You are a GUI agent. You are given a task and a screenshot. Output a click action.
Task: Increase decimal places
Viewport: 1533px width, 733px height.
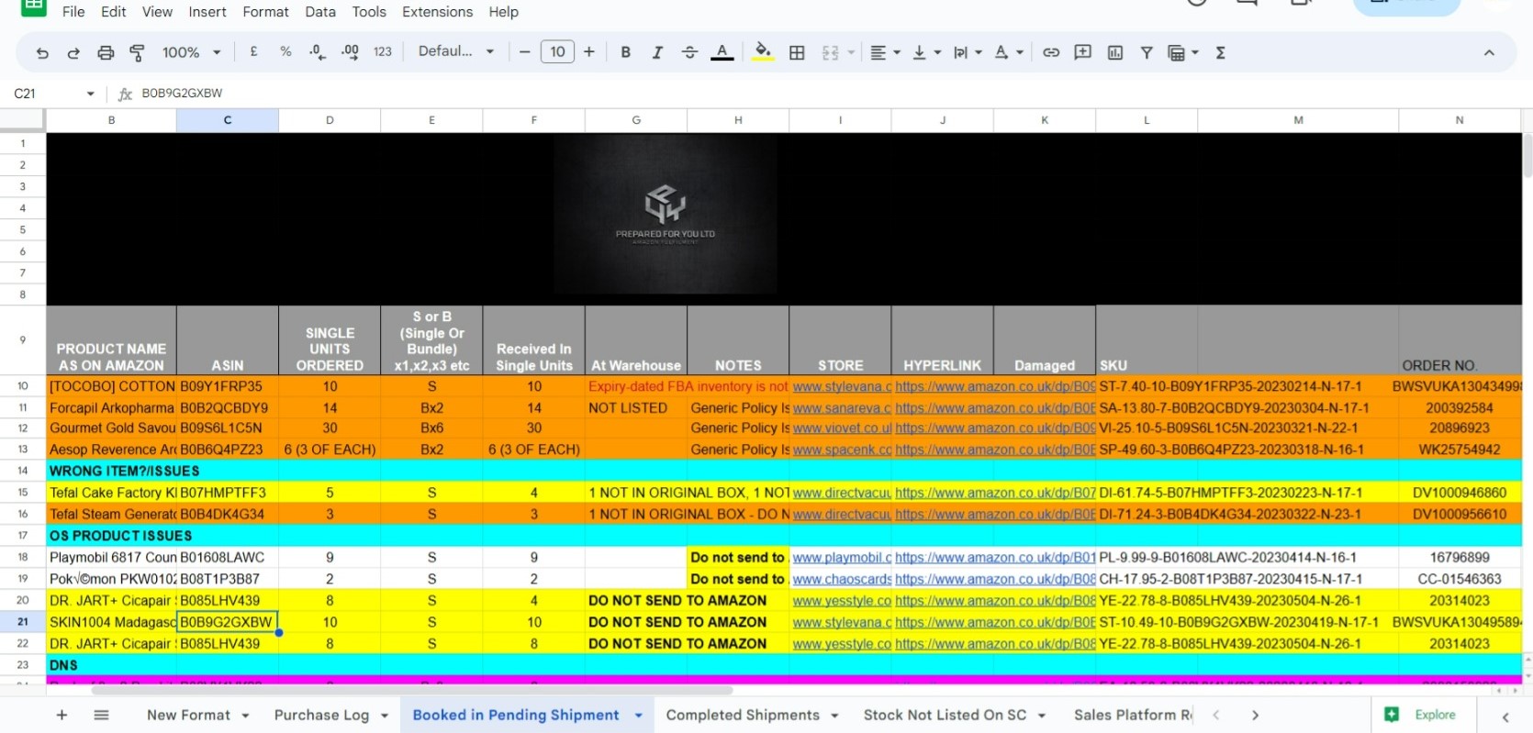coord(350,52)
